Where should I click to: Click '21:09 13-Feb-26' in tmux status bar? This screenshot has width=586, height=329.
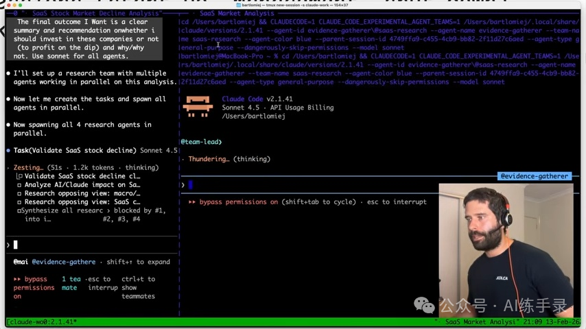pos(552,322)
